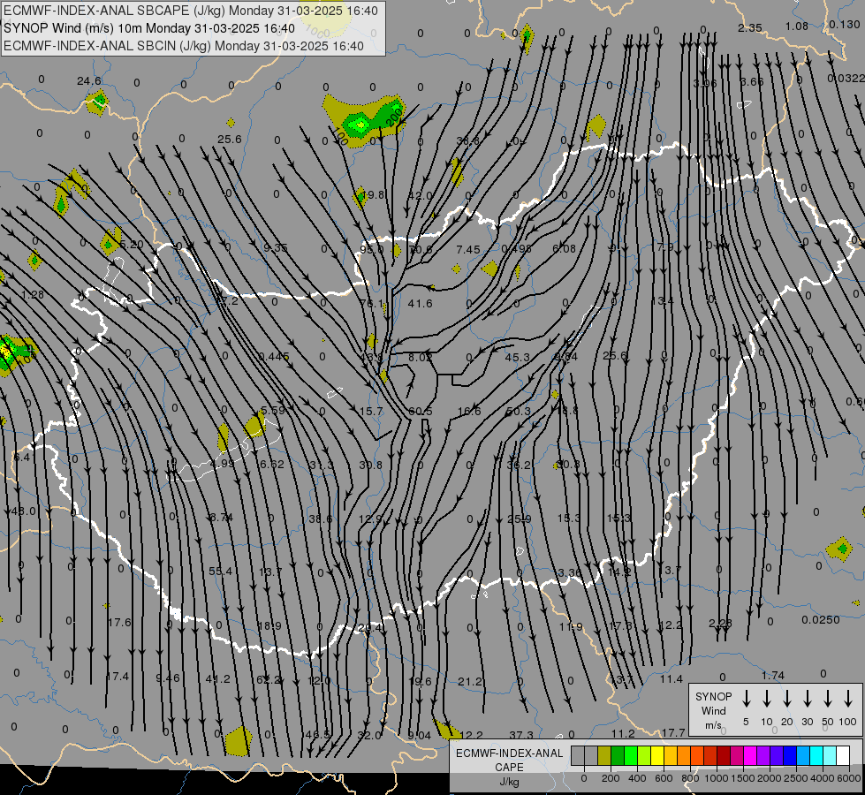This screenshot has width=865, height=795.
Task: Click the map value '1.28'
Action: point(33,295)
